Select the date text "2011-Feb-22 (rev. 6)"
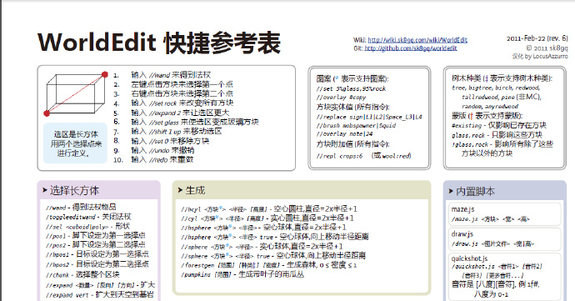Image resolution: width=575 pixels, height=301 pixels. (537, 38)
